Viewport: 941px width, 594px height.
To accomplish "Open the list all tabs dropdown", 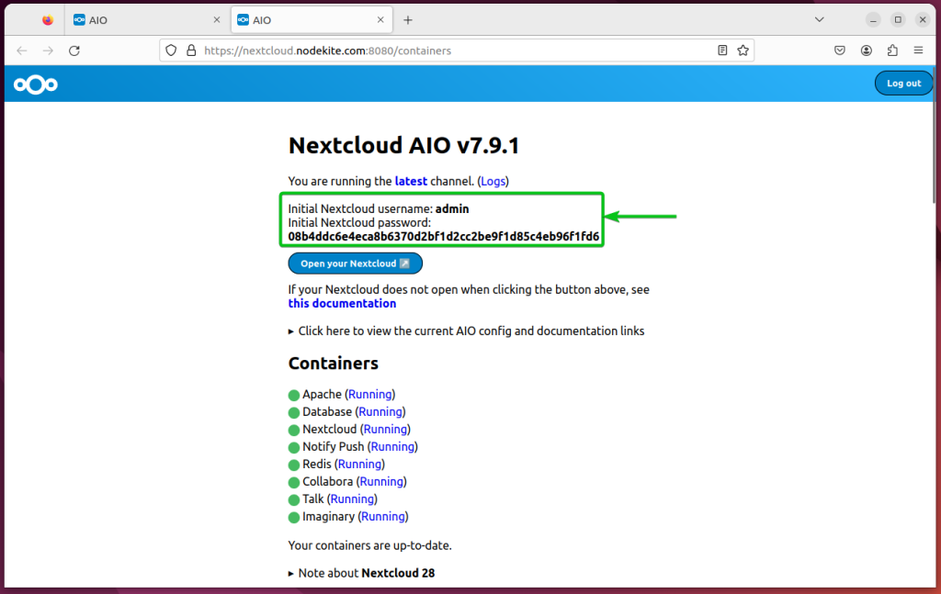I will (819, 19).
